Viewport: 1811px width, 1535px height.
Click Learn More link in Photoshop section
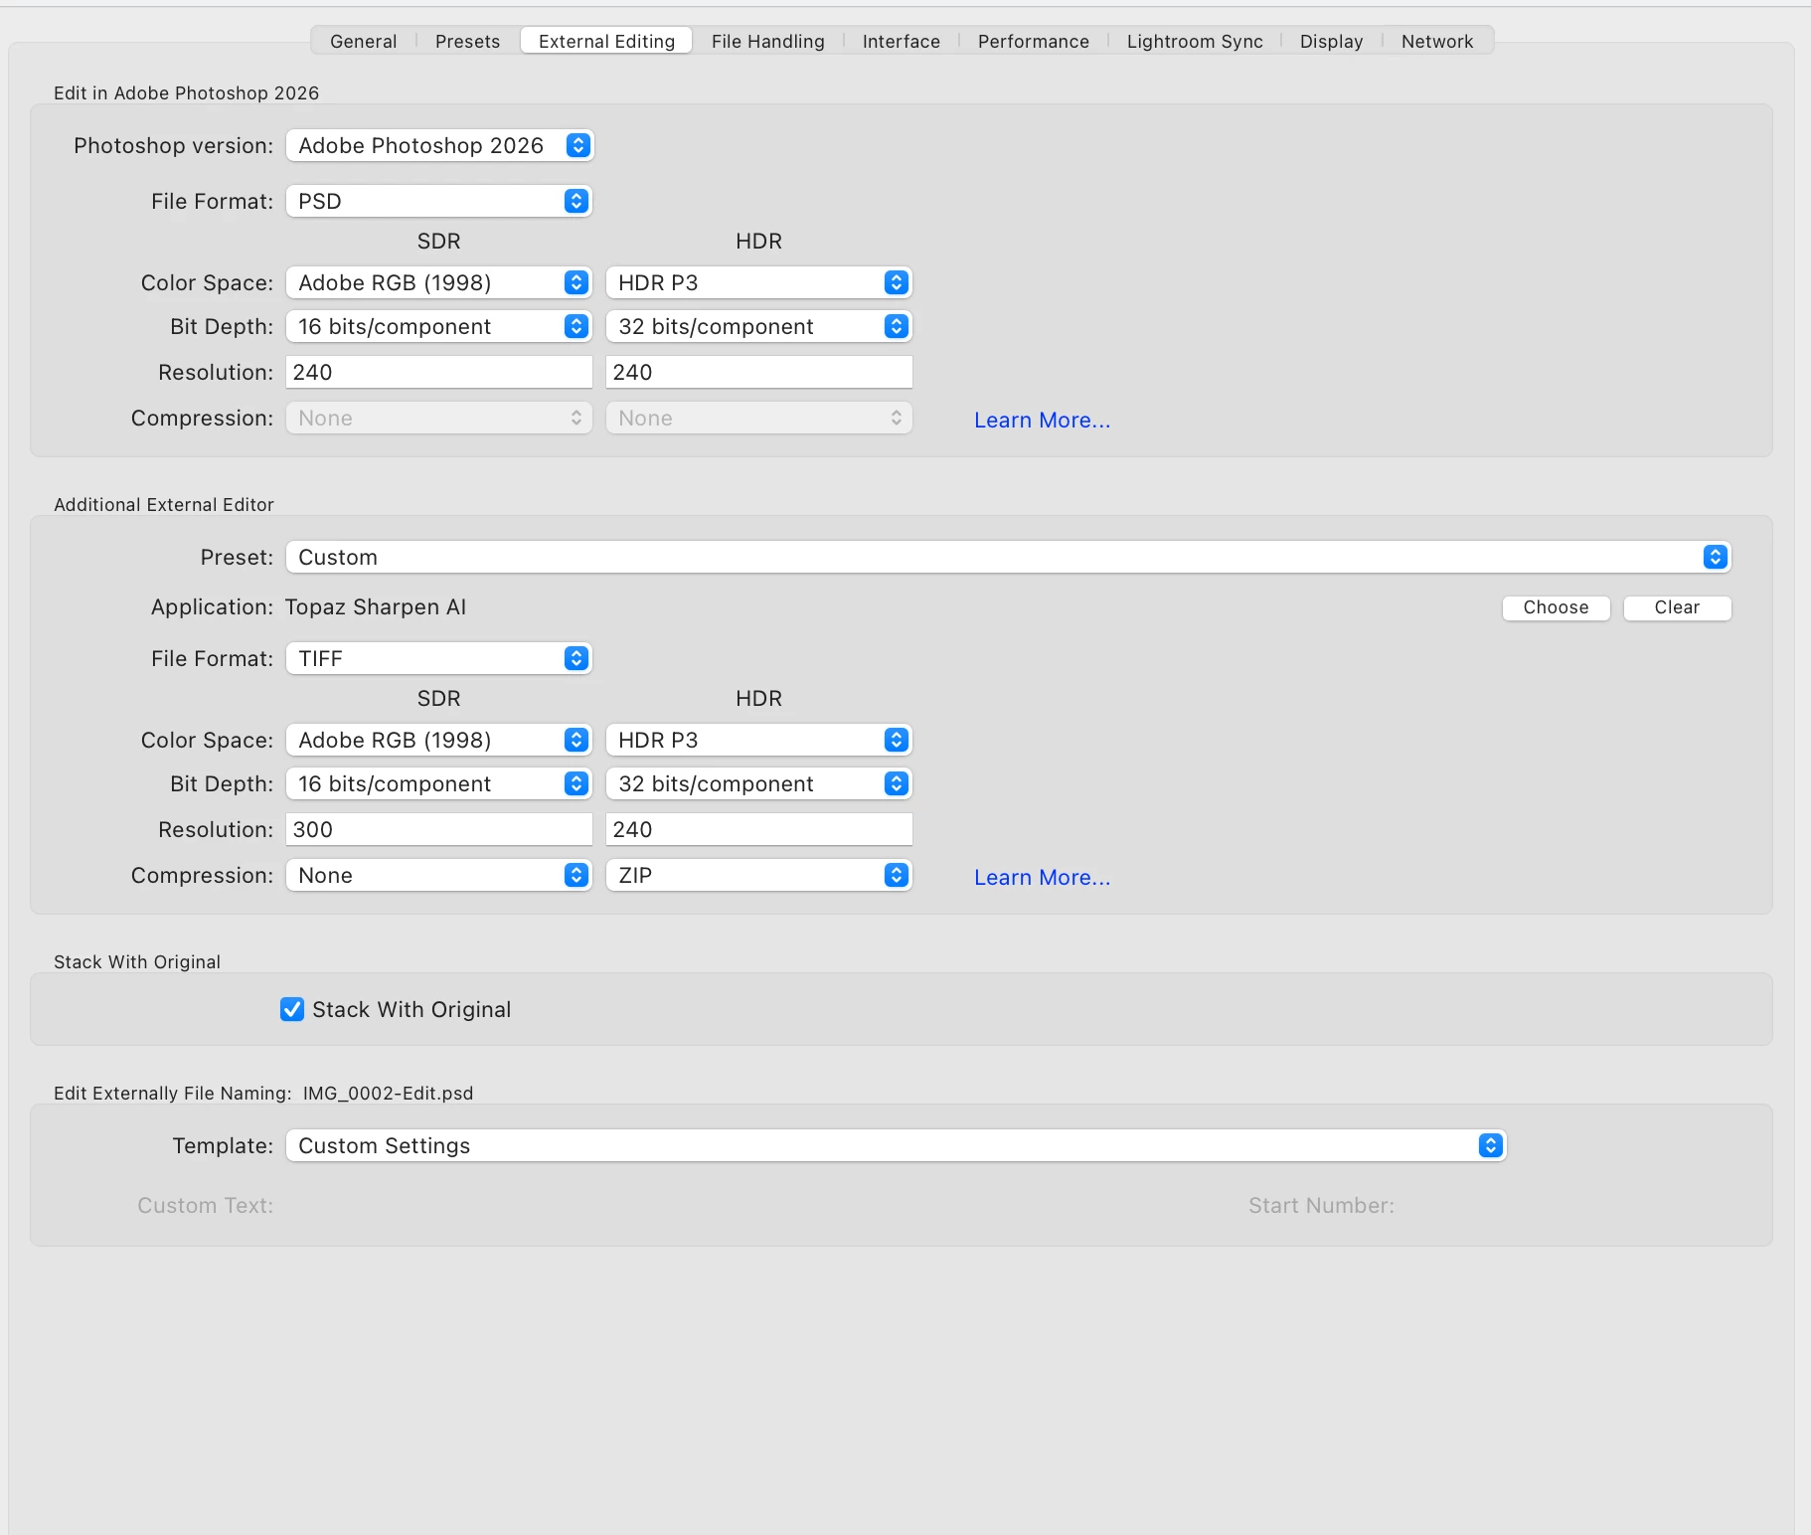[x=1042, y=420]
